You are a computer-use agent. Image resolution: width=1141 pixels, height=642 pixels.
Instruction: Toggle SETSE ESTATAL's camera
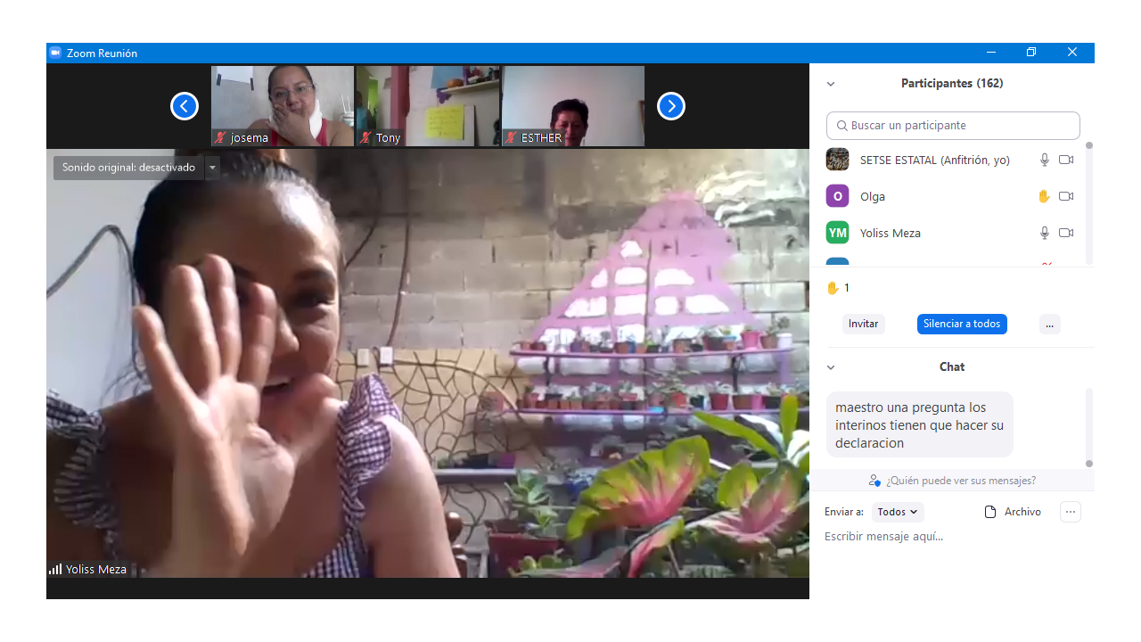coord(1066,160)
